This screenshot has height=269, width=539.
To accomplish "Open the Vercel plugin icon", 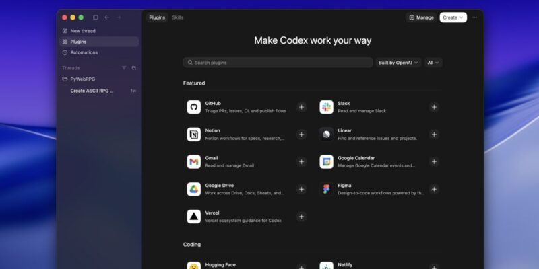I will (x=194, y=217).
